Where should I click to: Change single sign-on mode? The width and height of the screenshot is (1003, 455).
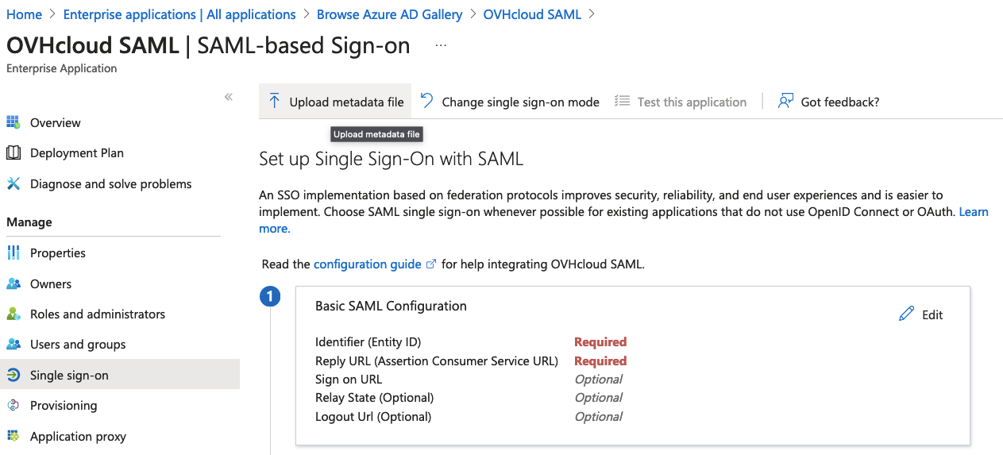pos(509,102)
